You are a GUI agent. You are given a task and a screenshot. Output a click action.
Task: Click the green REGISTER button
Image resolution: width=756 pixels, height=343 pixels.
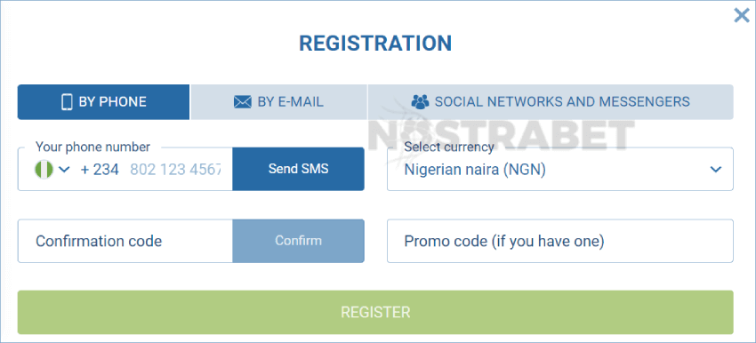tap(375, 312)
